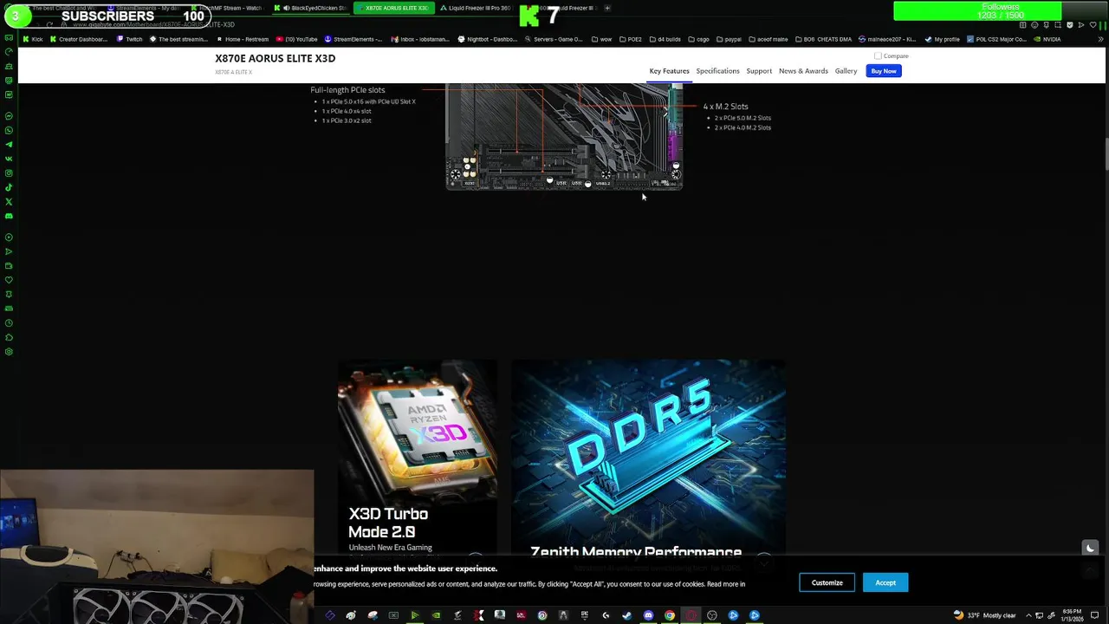Open the VK sidebar icon
The width and height of the screenshot is (1109, 624).
click(9, 159)
